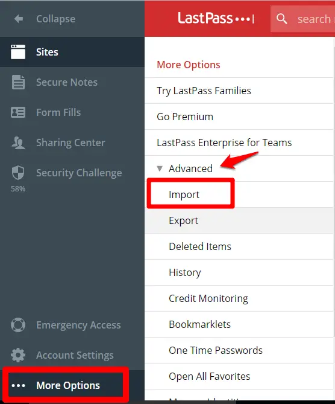The height and width of the screenshot is (404, 335).
Task: Click the search magnifier icon
Action: (x=282, y=19)
